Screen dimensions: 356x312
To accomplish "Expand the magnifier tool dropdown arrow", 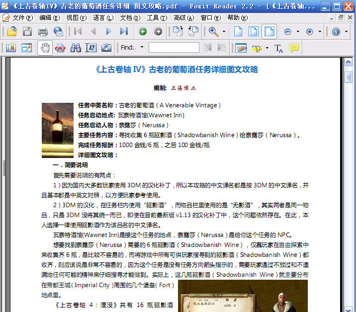I will (224, 31).
